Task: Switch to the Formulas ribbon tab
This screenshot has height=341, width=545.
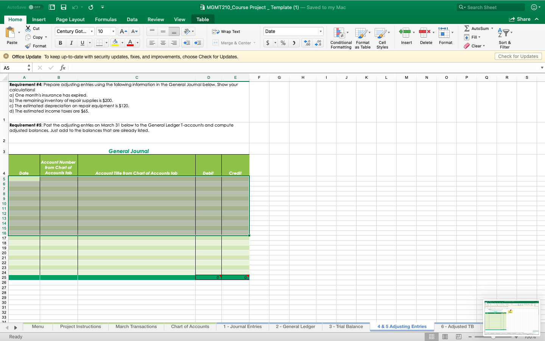Action: point(106,19)
